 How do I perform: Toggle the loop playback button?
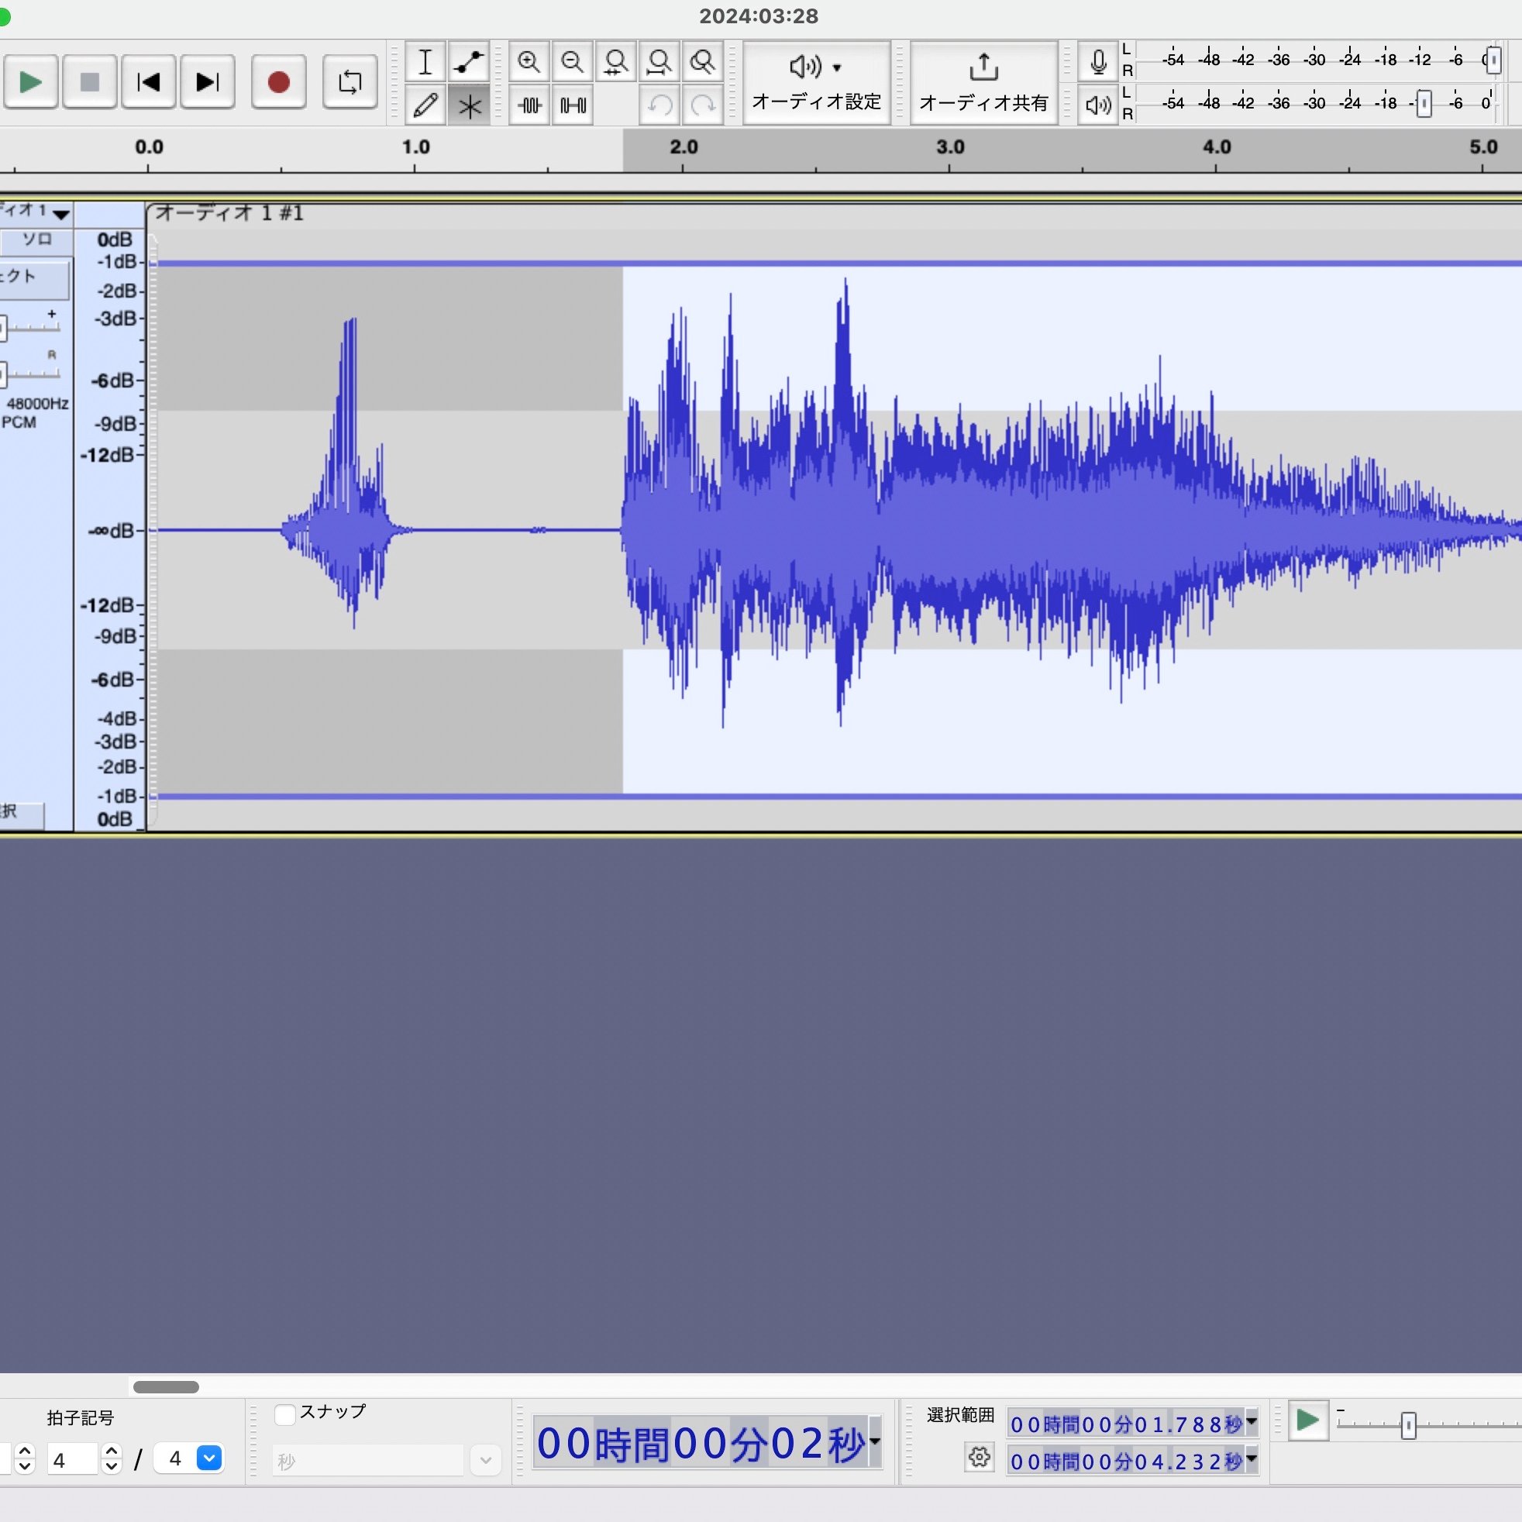(350, 82)
